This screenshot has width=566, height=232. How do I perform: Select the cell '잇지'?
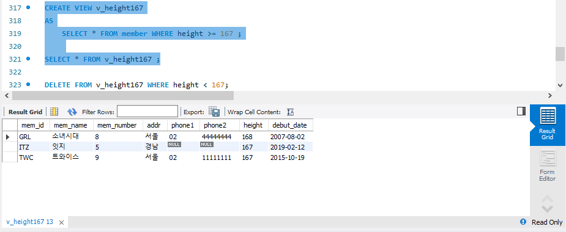[x=72, y=147]
